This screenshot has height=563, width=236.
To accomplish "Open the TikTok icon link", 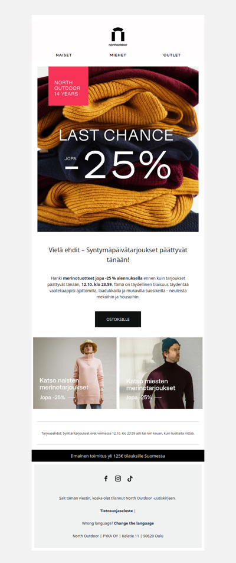I will point(130,479).
